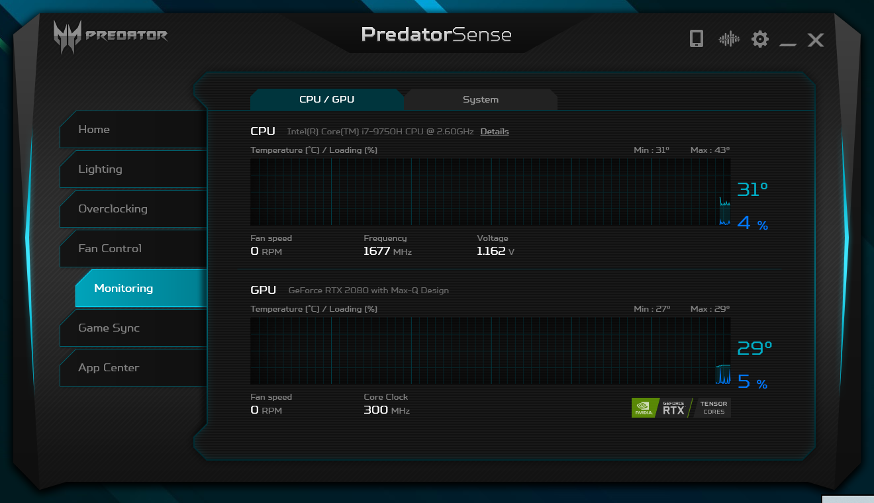Viewport: 874px width, 503px height.
Task: Close PredatorSense with the X icon
Action: point(816,40)
